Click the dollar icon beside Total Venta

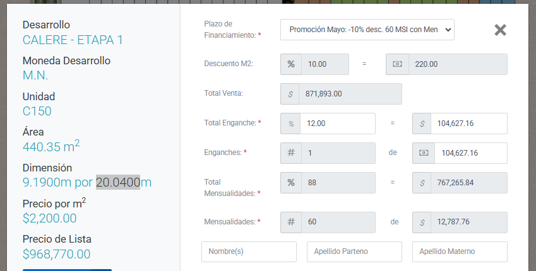pos(290,94)
